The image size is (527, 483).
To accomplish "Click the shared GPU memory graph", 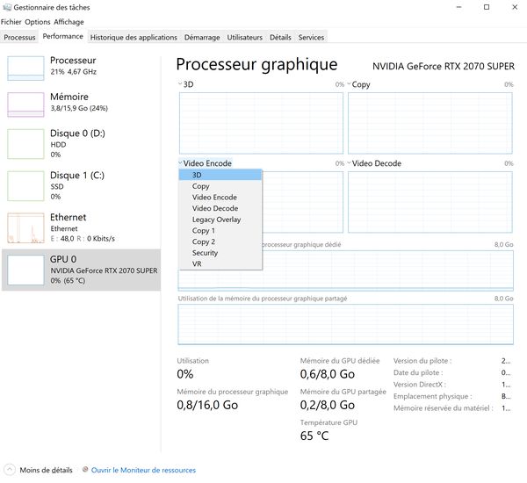I will [345, 324].
